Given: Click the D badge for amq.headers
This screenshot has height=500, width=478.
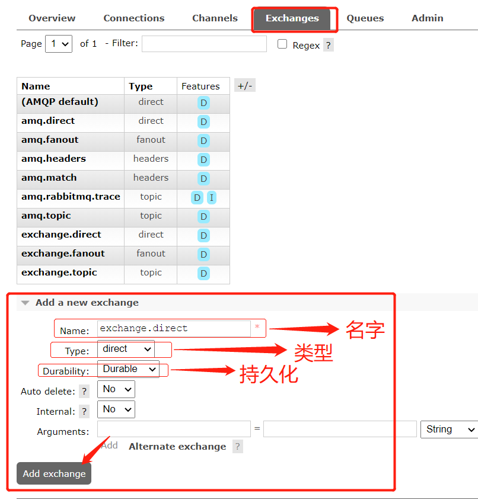Looking at the screenshot, I should 203,160.
